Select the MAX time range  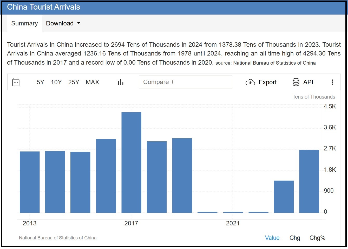[x=92, y=82]
